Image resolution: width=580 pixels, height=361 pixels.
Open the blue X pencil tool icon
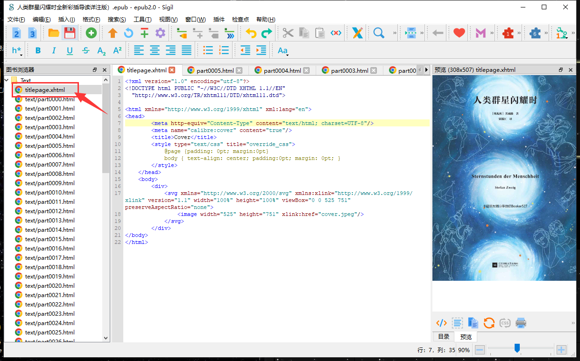(357, 33)
